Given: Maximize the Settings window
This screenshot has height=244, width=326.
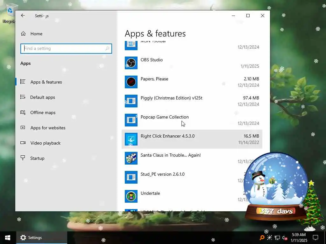Looking at the screenshot, I should coord(248,16).
